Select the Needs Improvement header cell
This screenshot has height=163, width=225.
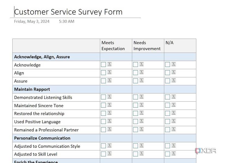click(x=148, y=46)
